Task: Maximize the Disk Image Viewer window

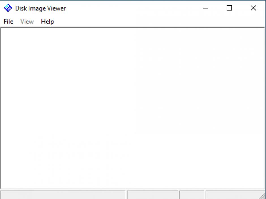Action: [229, 8]
